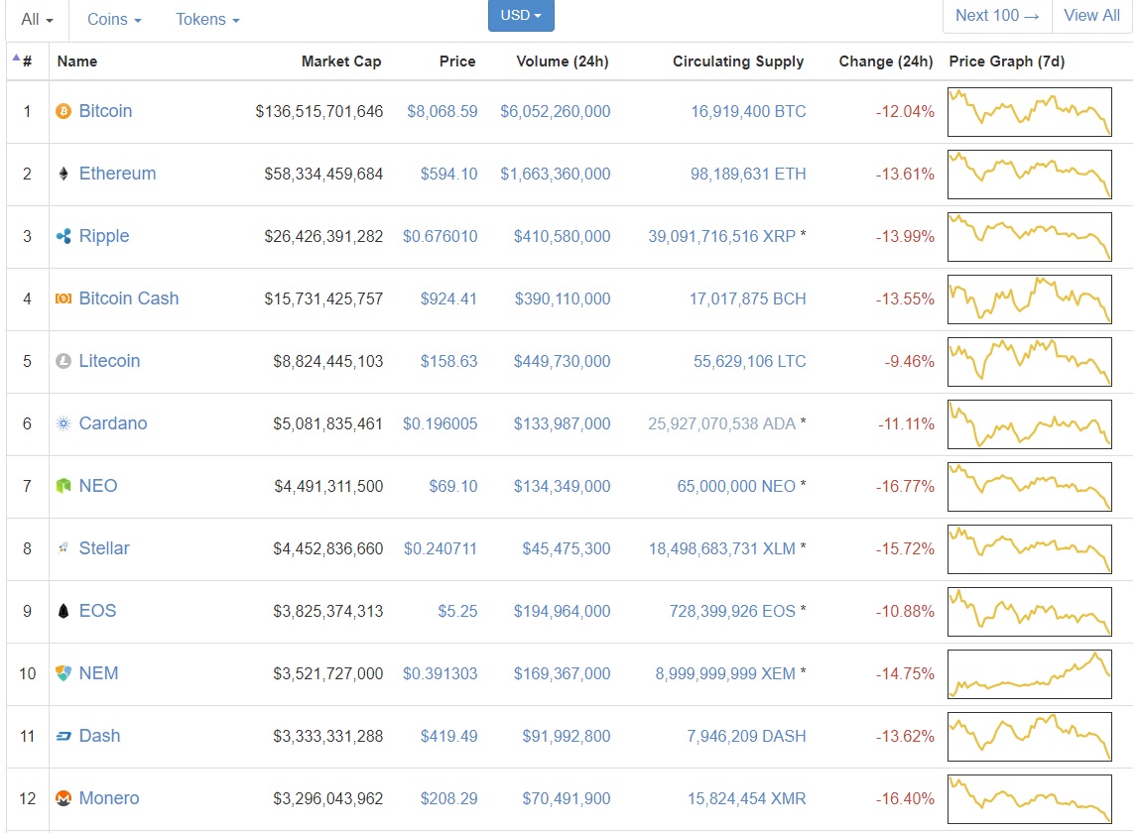Viewport: 1140px width, 833px height.
Task: Open the Bitcoin coin page link
Action: (105, 111)
